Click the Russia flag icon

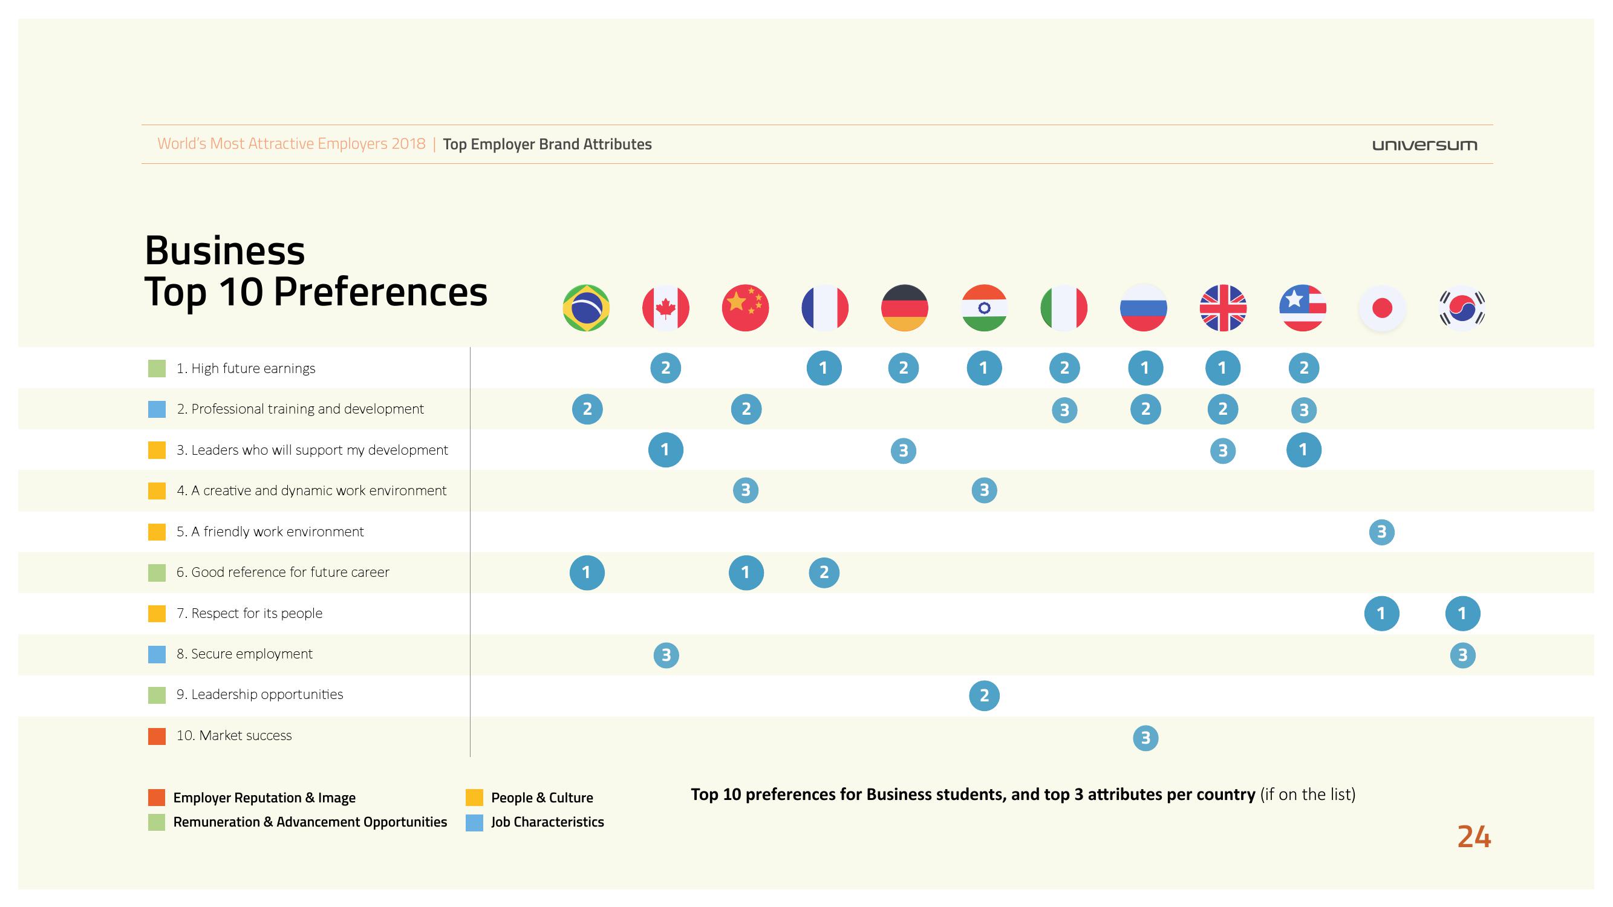pos(1144,308)
